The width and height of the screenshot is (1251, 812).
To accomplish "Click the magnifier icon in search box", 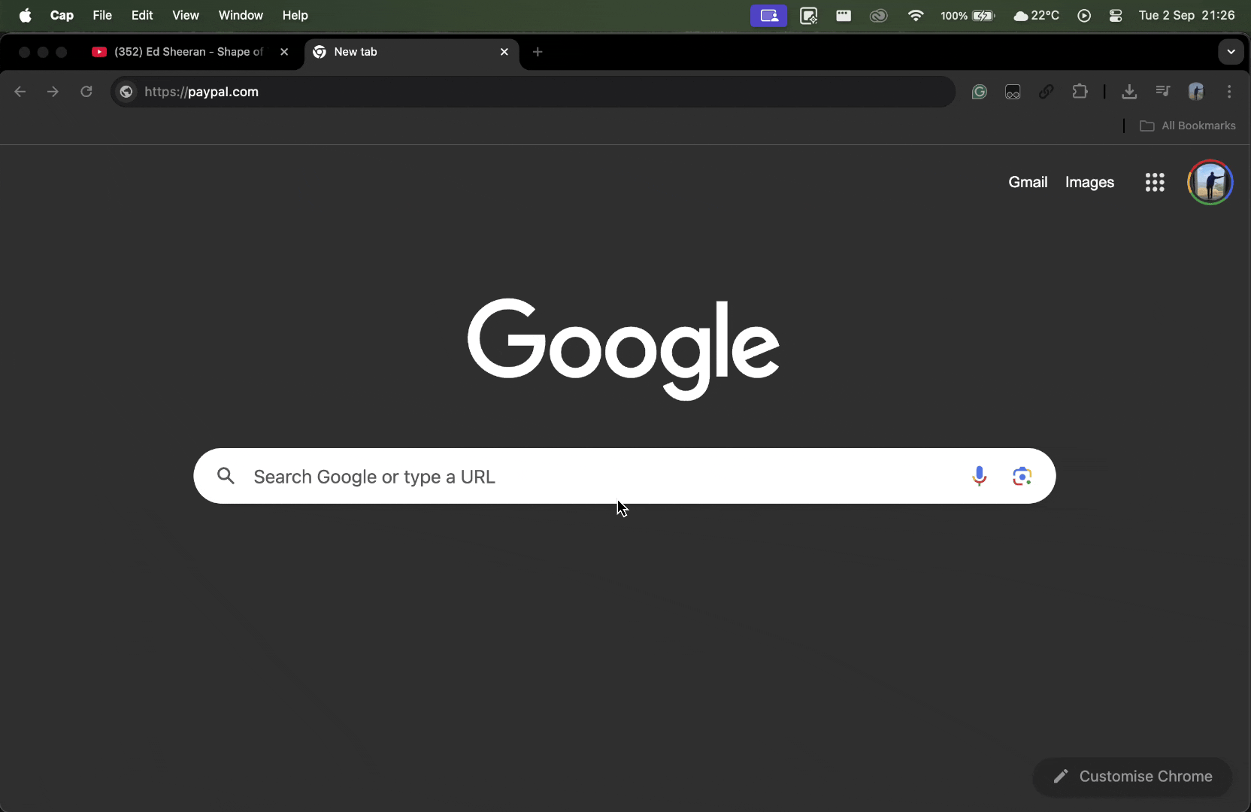I will [x=226, y=476].
